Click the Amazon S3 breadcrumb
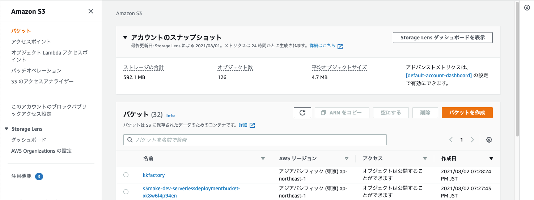 [x=129, y=14]
